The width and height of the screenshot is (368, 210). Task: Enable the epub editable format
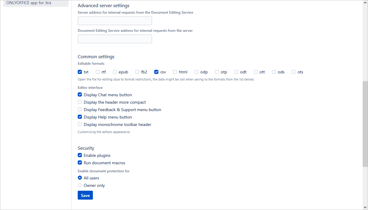115,72
